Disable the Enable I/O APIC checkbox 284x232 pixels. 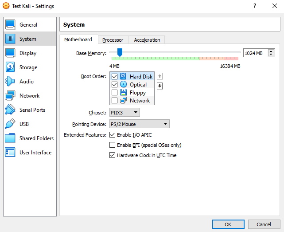[113, 135]
